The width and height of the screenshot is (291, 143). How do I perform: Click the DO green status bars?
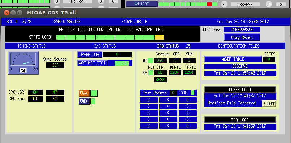point(93,101)
